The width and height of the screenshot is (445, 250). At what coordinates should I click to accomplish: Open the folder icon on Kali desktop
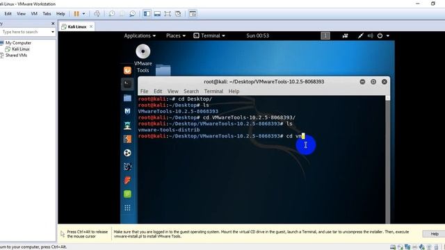[x=163, y=70]
